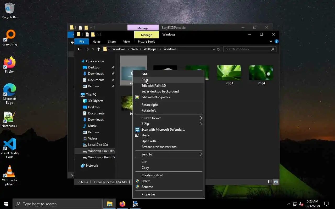Open the File ribbon tab
This screenshot has width=335, height=209.
click(82, 42)
